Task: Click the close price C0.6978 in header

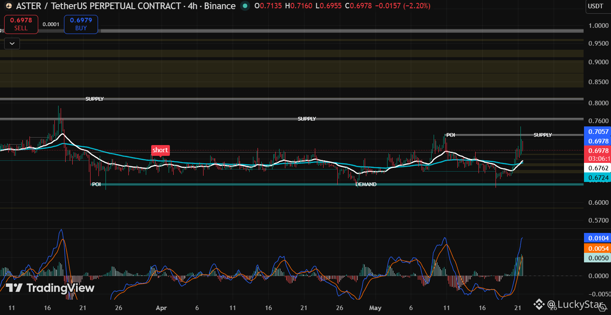Action: pos(358,6)
